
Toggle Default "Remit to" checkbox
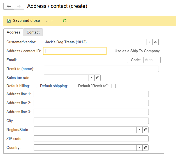114,86
